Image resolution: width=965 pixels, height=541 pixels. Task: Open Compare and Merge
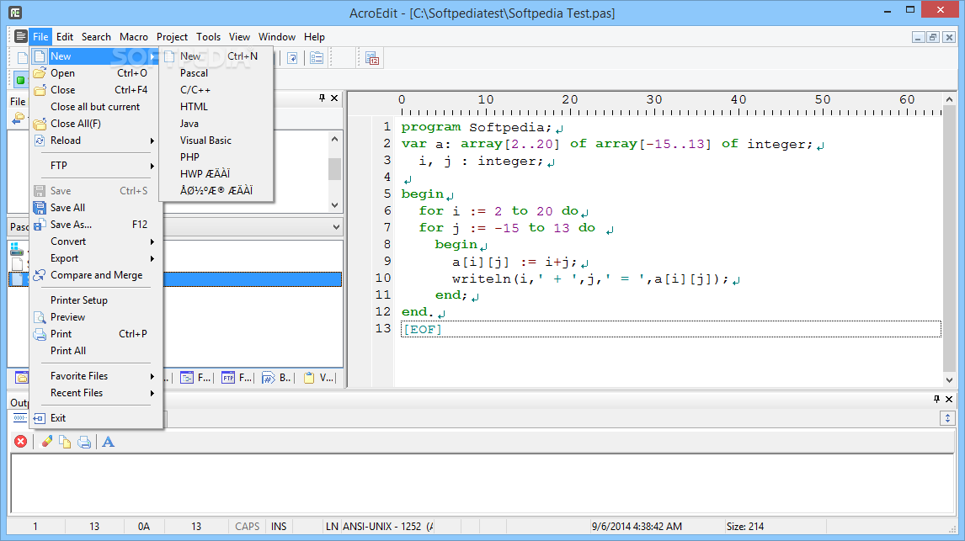tap(96, 275)
